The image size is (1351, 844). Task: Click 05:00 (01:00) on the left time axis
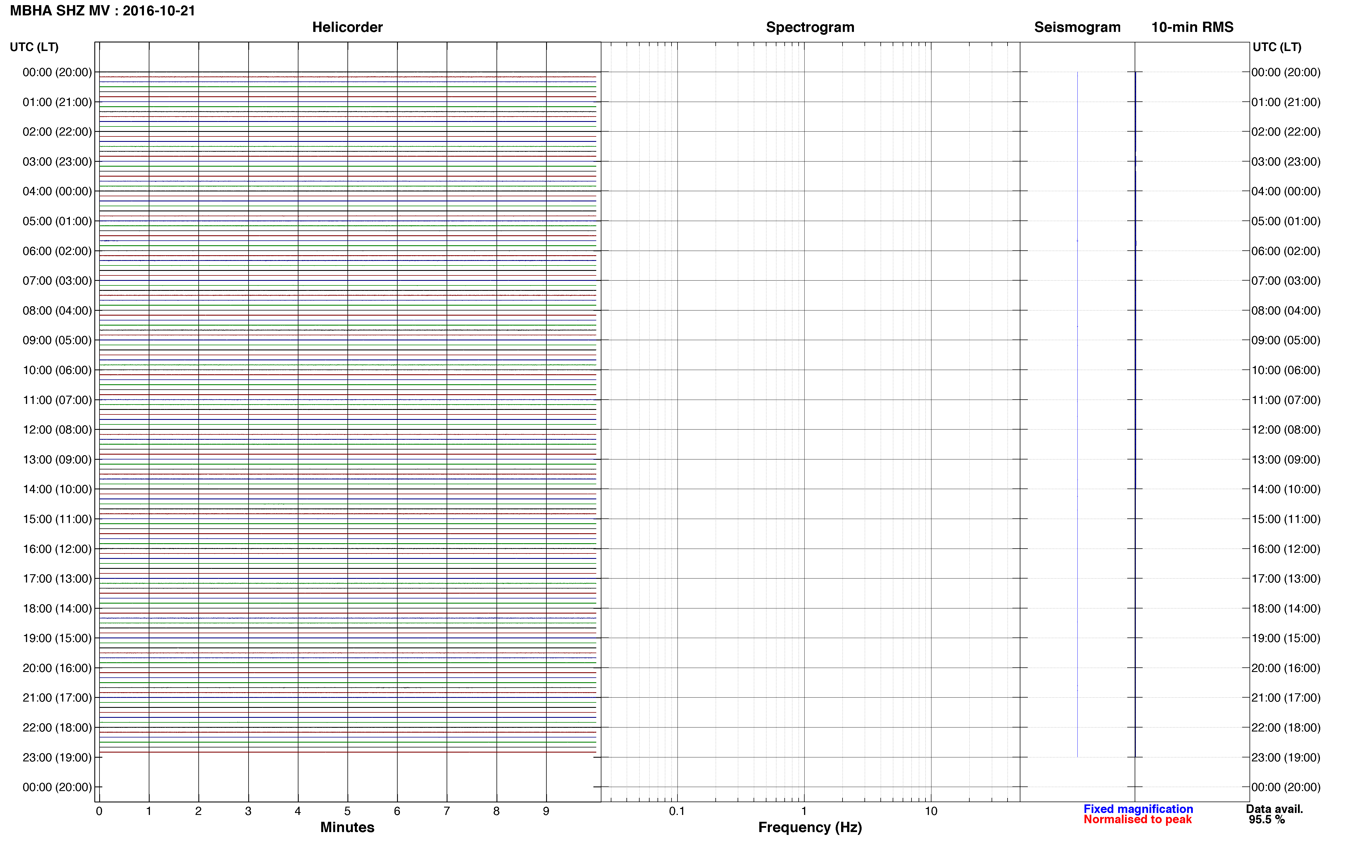pyautogui.click(x=57, y=221)
